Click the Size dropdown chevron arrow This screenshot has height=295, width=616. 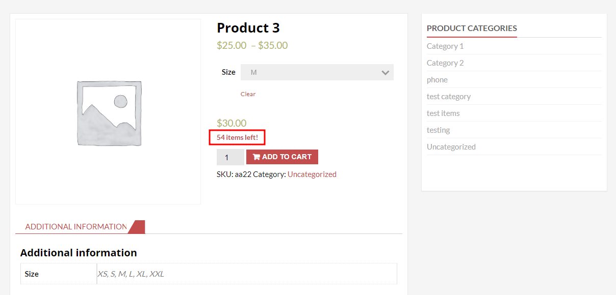[x=385, y=72]
